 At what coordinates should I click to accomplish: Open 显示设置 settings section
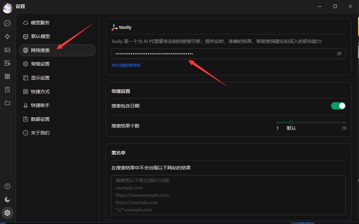point(57,78)
